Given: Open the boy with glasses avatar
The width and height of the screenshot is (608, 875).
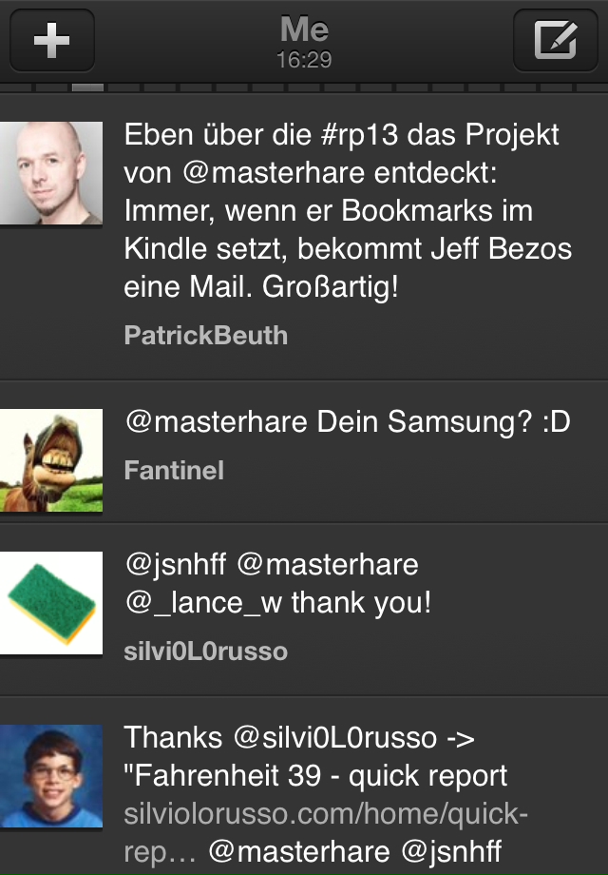Looking at the screenshot, I should coord(51,776).
